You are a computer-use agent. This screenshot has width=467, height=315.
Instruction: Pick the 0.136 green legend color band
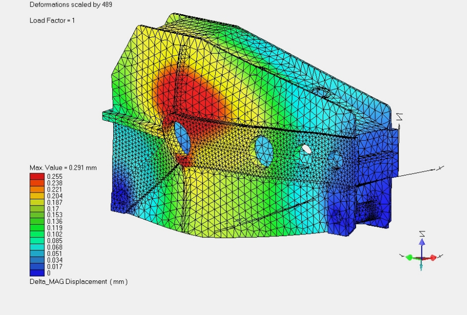tap(37, 221)
